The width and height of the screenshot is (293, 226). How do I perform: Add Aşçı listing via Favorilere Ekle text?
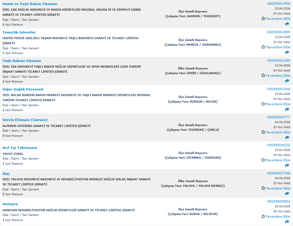pyautogui.click(x=278, y=188)
